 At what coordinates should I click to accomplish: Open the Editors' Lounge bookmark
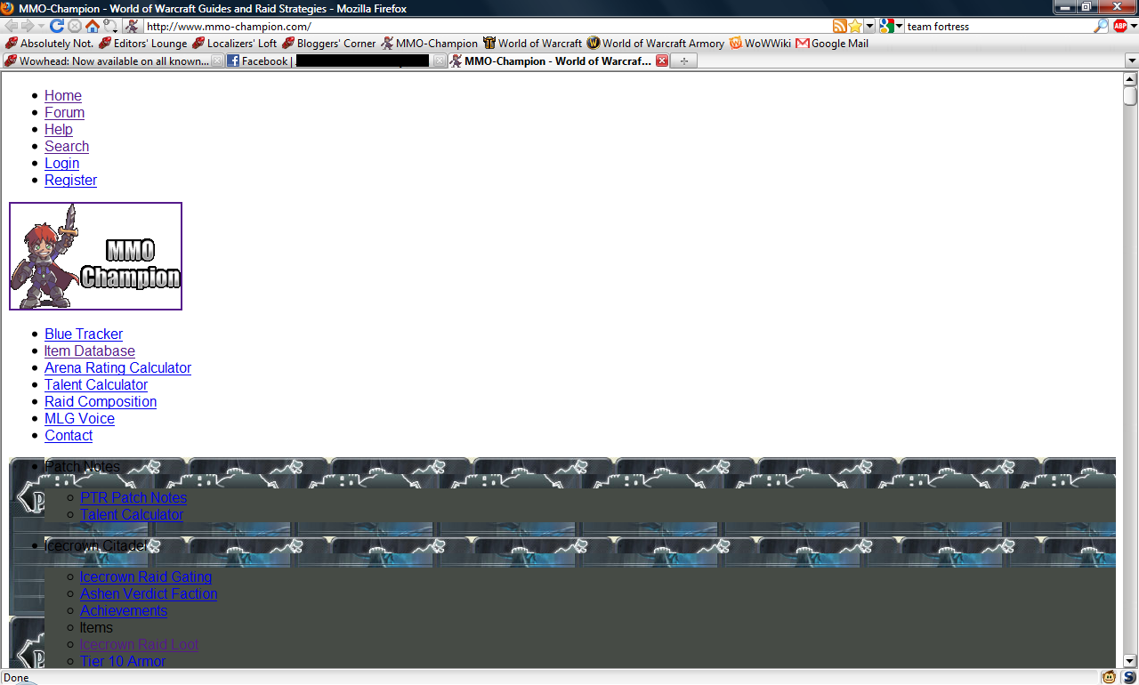[142, 43]
